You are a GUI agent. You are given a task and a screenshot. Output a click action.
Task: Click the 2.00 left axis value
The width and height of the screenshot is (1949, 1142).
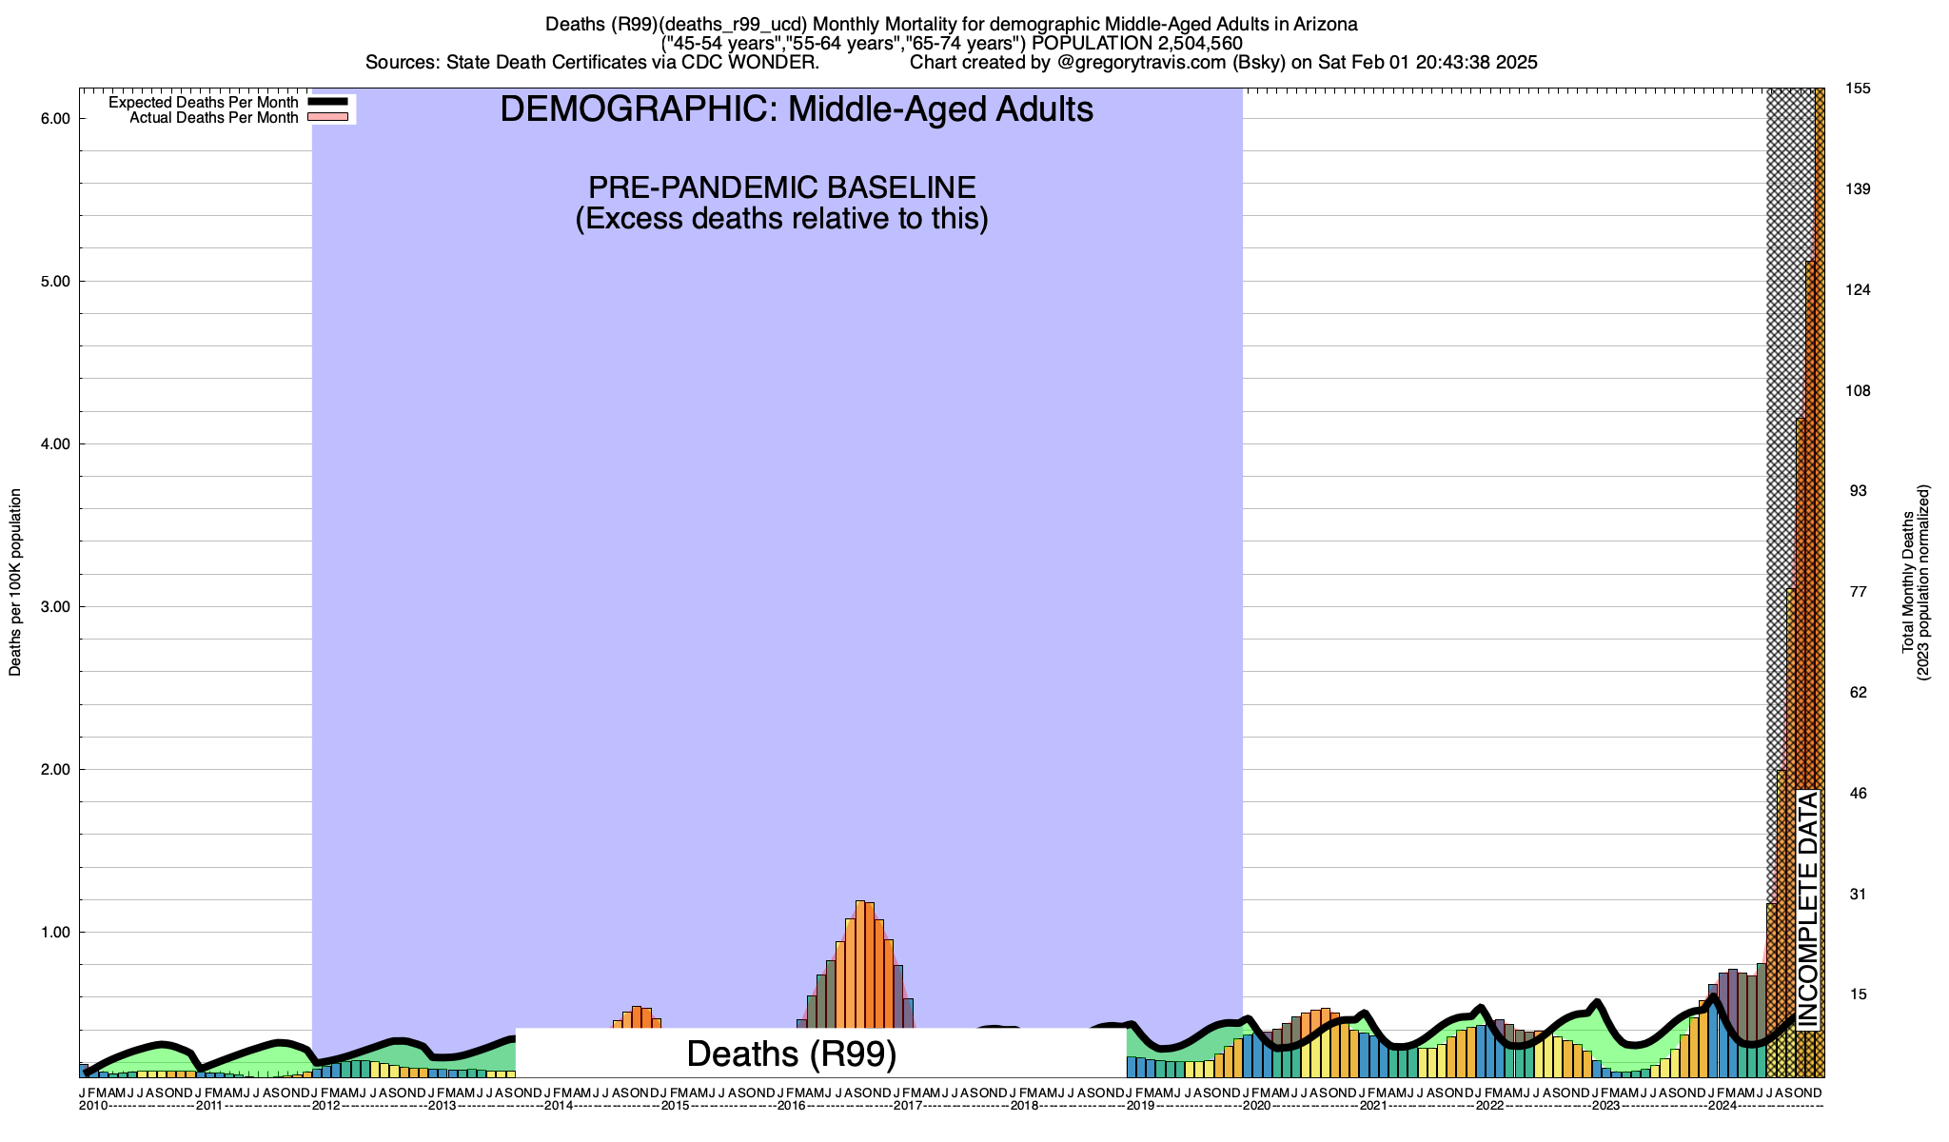(x=56, y=770)
